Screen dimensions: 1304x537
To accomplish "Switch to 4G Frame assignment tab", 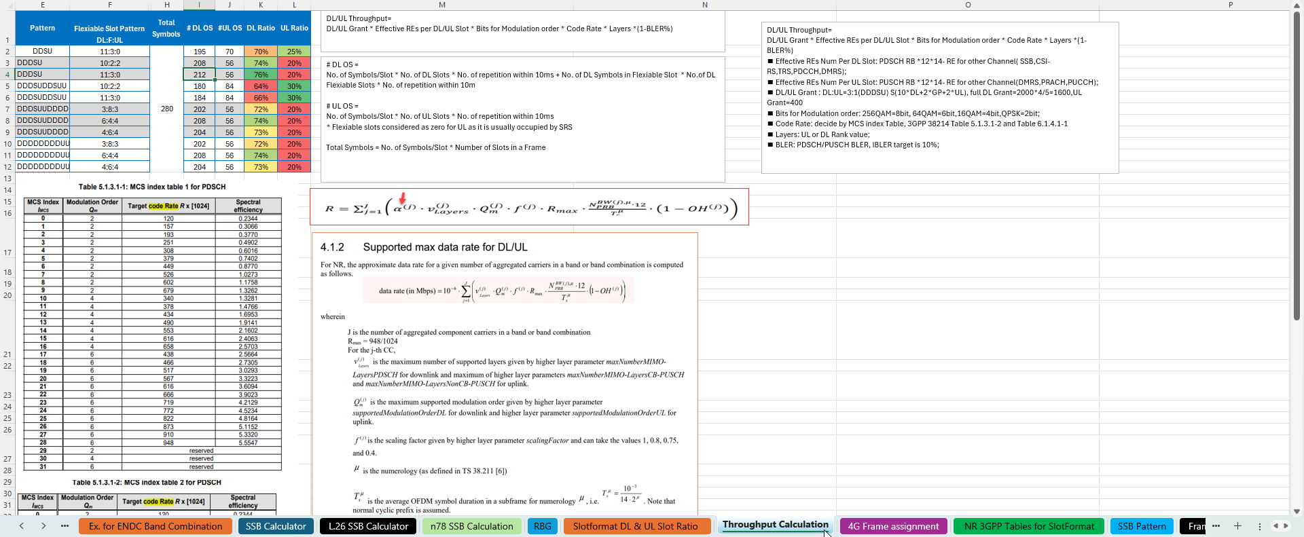I will point(893,526).
